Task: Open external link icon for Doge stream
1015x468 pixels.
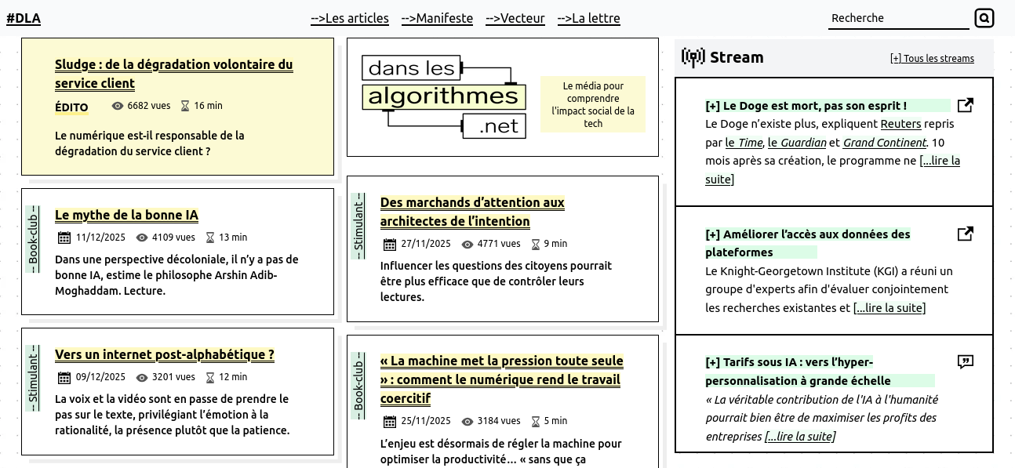Action: coord(966,105)
